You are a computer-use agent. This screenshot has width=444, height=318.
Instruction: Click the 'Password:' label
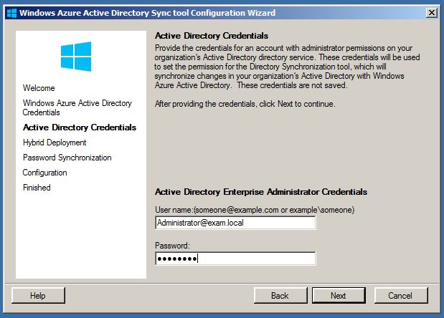click(x=172, y=246)
